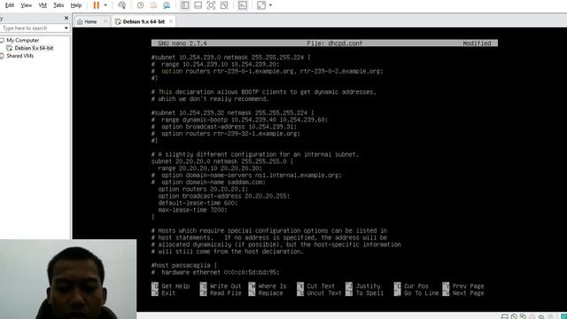Open the stretch mode dropdown arrow
This screenshot has height=319, width=567.
(270, 5)
